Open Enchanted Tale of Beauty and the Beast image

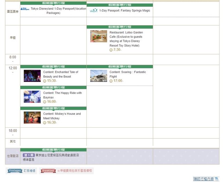(x=32, y=76)
